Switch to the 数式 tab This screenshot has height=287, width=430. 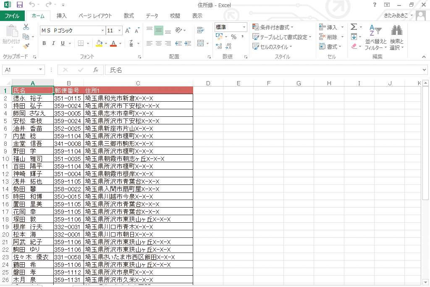tap(129, 16)
